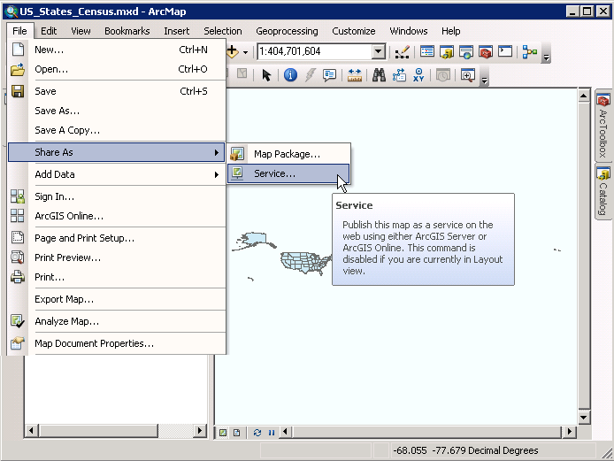
Task: Open the Bookmarks menu
Action: pyautogui.click(x=127, y=31)
